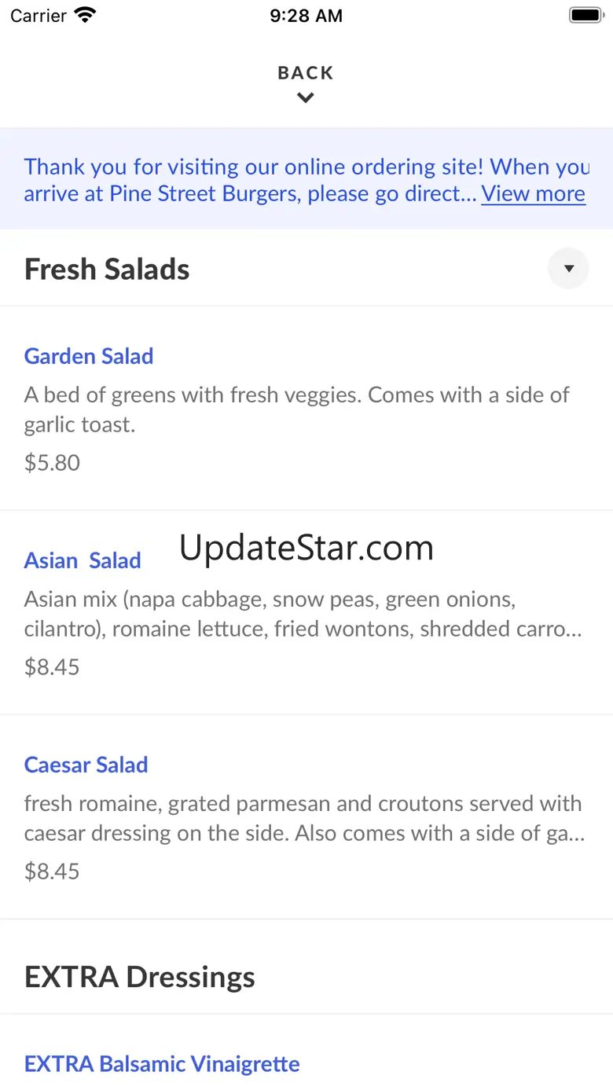This screenshot has height=1090, width=613.
Task: Click the Caesar Salad description text
Action: click(x=304, y=818)
